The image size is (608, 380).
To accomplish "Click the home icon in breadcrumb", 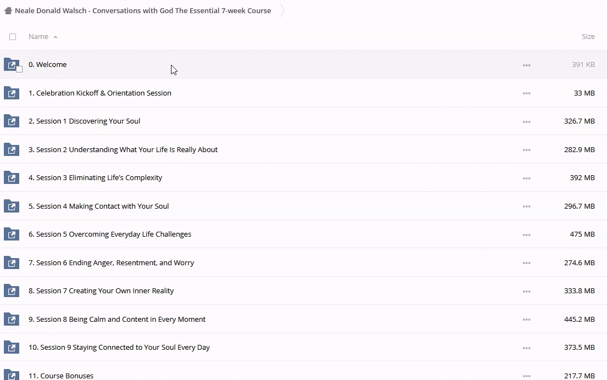I will pos(8,10).
